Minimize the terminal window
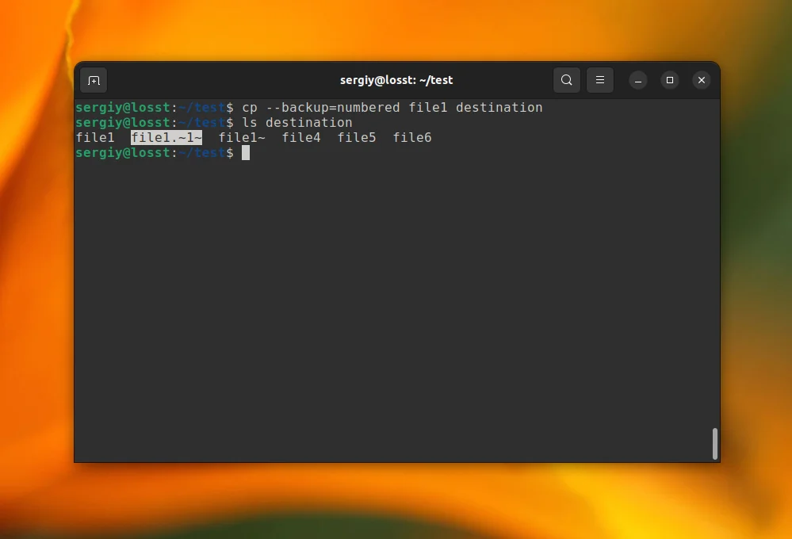Screen dimensions: 792x539 [638, 80]
